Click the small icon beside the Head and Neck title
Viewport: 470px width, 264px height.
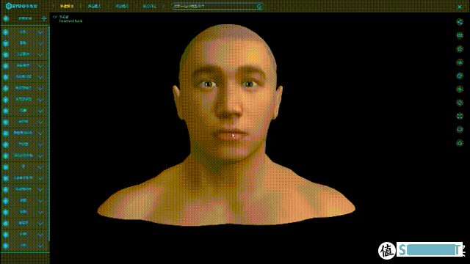[x=55, y=17]
